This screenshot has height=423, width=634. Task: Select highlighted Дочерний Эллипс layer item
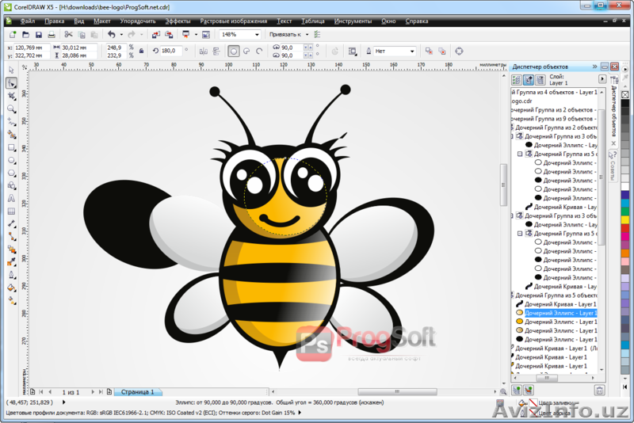(560, 313)
